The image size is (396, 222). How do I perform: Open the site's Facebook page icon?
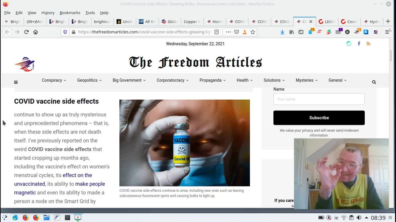tap(359, 44)
